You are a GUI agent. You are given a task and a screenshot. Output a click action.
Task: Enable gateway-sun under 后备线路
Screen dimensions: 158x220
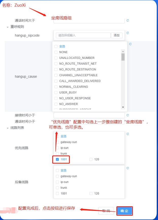(x=57, y=176)
